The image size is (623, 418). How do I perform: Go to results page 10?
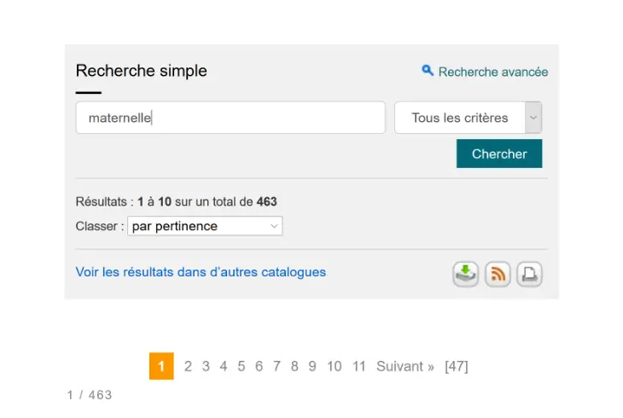(x=335, y=366)
